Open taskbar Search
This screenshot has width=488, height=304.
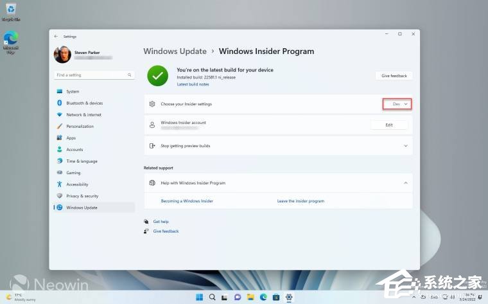[x=213, y=297]
